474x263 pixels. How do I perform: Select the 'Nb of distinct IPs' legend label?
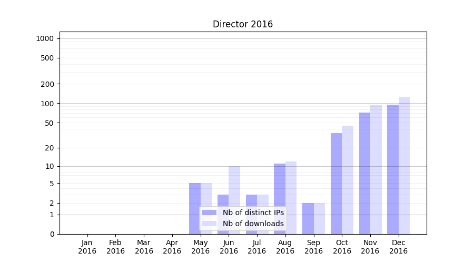pos(253,213)
